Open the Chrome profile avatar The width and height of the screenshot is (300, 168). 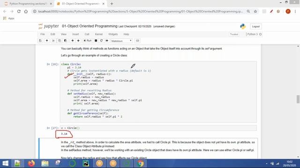(x=288, y=11)
